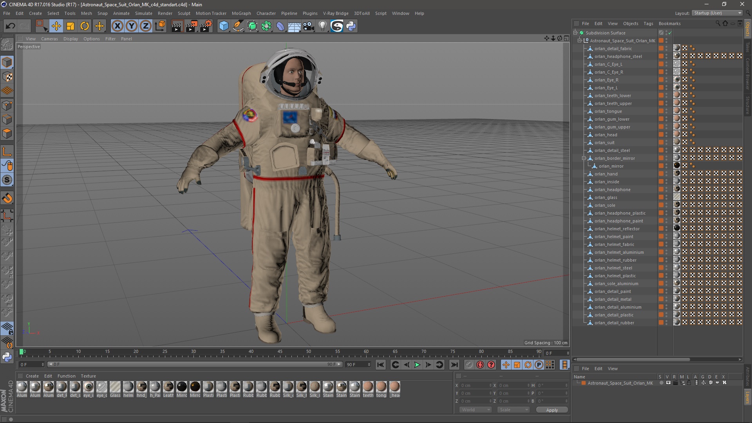The height and width of the screenshot is (423, 752).
Task: Toggle visibility dots for orlan_suit
Action: point(667,143)
